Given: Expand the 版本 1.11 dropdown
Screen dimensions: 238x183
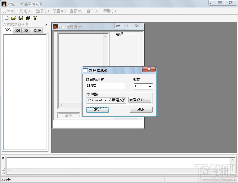Looking at the screenshot, I should pos(150,86).
